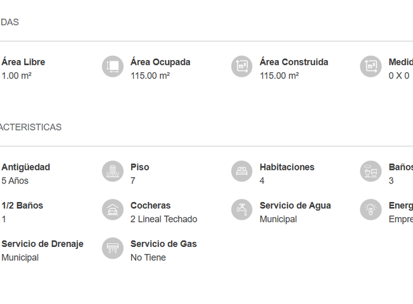Select the Área Libre label
This screenshot has width=413, height=304.
click(x=23, y=62)
